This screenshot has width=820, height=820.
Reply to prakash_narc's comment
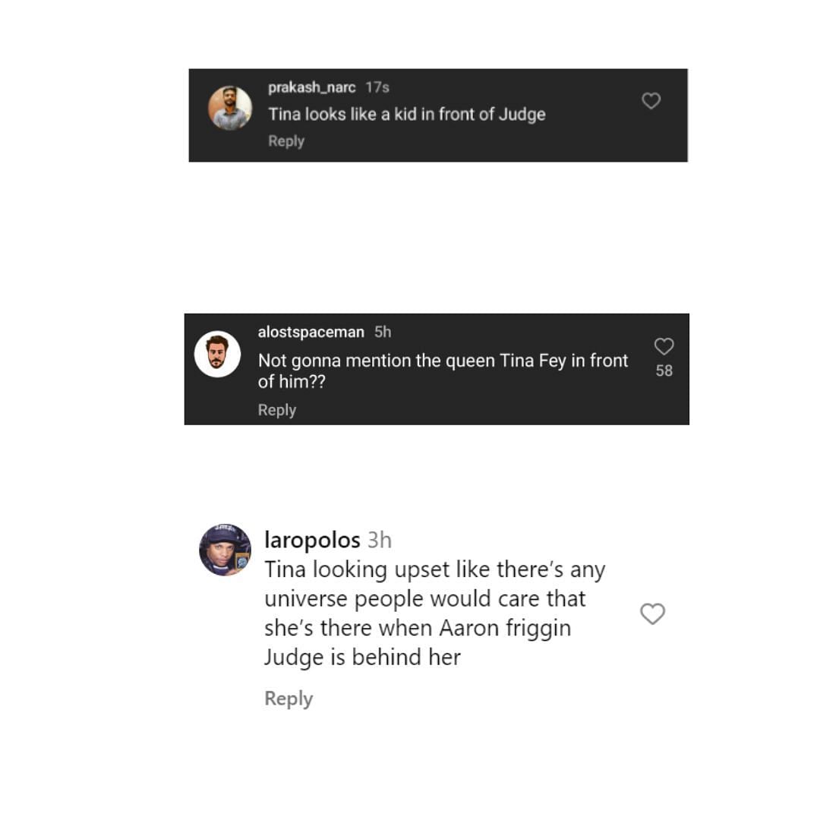[x=286, y=141]
